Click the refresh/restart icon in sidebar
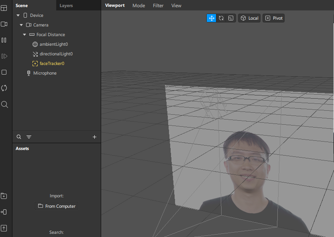The width and height of the screenshot is (334, 237). (4, 88)
